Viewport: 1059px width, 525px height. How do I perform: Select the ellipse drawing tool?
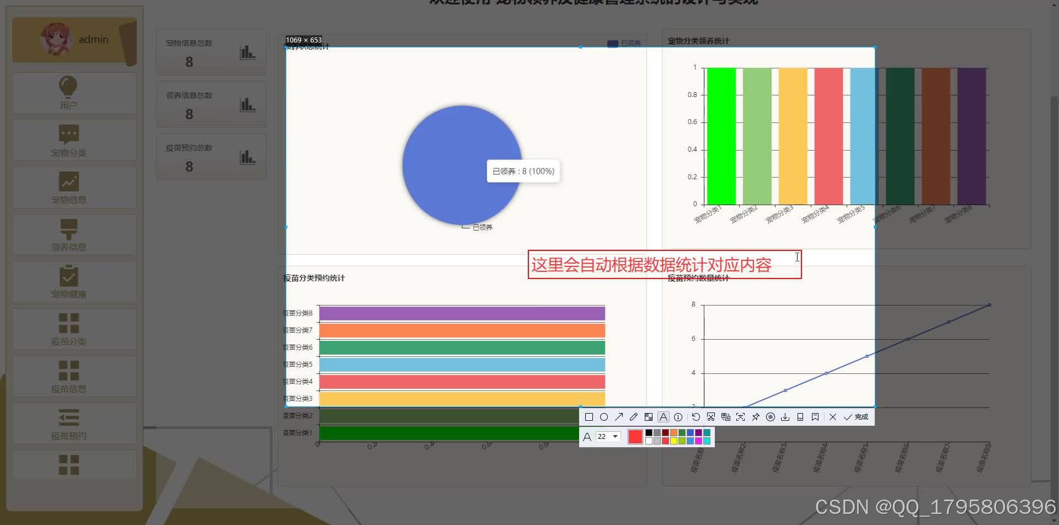point(604,417)
